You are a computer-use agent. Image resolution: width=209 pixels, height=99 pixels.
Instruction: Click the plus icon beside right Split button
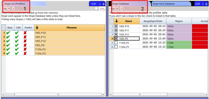pyautogui.click(x=207, y=4)
